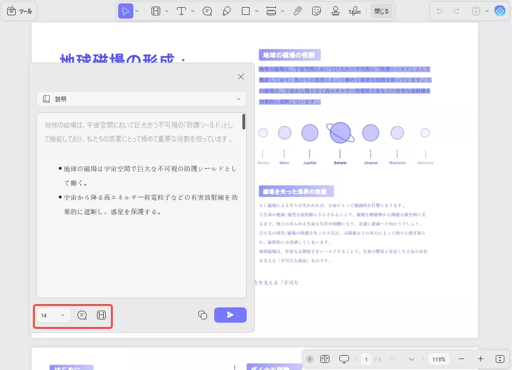This screenshot has height=370, width=512.
Task: Open the ツール menu
Action: click(19, 11)
